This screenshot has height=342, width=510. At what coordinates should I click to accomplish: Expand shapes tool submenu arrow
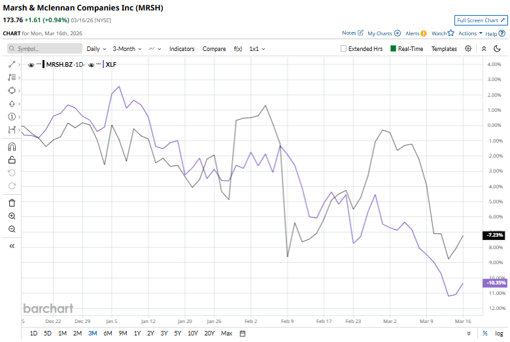[x=20, y=91]
